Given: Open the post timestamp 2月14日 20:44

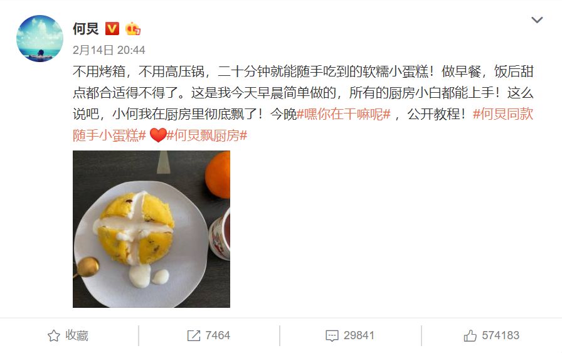Looking at the screenshot, I should coord(109,50).
